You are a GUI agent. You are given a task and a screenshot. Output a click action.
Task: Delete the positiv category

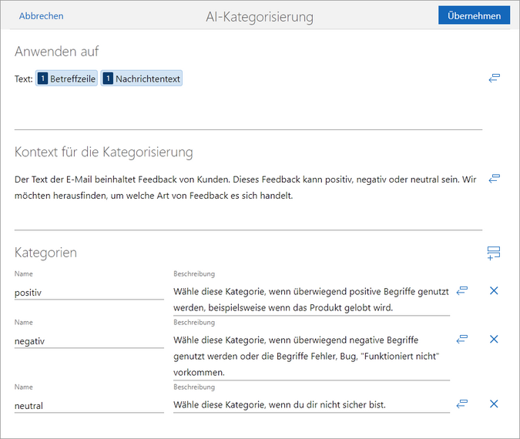coord(495,291)
